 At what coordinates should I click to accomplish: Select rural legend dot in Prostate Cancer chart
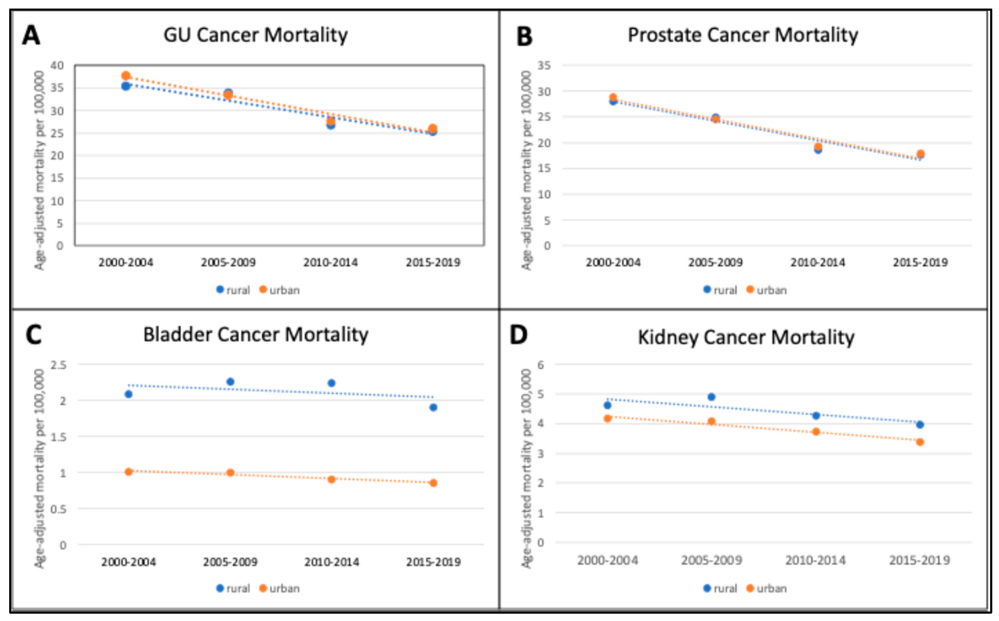pyautogui.click(x=707, y=289)
